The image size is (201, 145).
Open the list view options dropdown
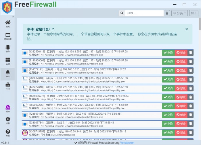194,13
